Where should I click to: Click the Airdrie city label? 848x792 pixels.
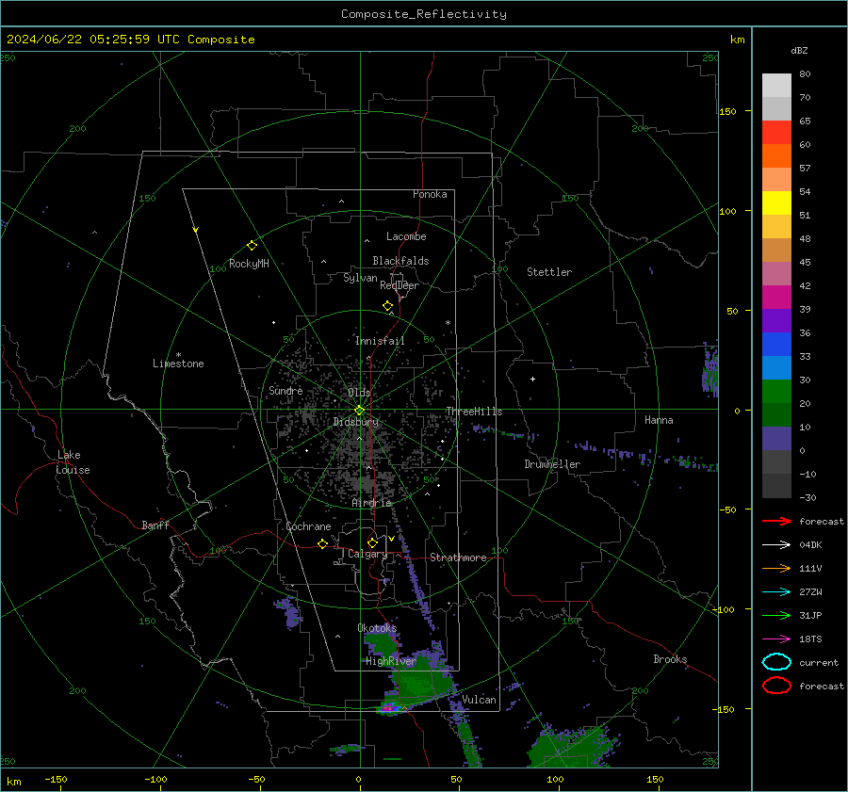(x=371, y=503)
